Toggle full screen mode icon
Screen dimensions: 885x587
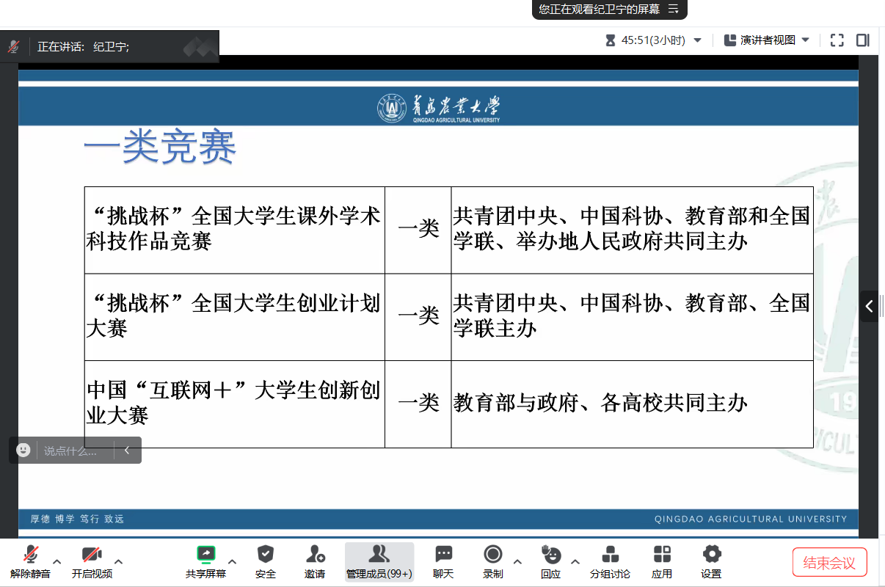click(837, 40)
